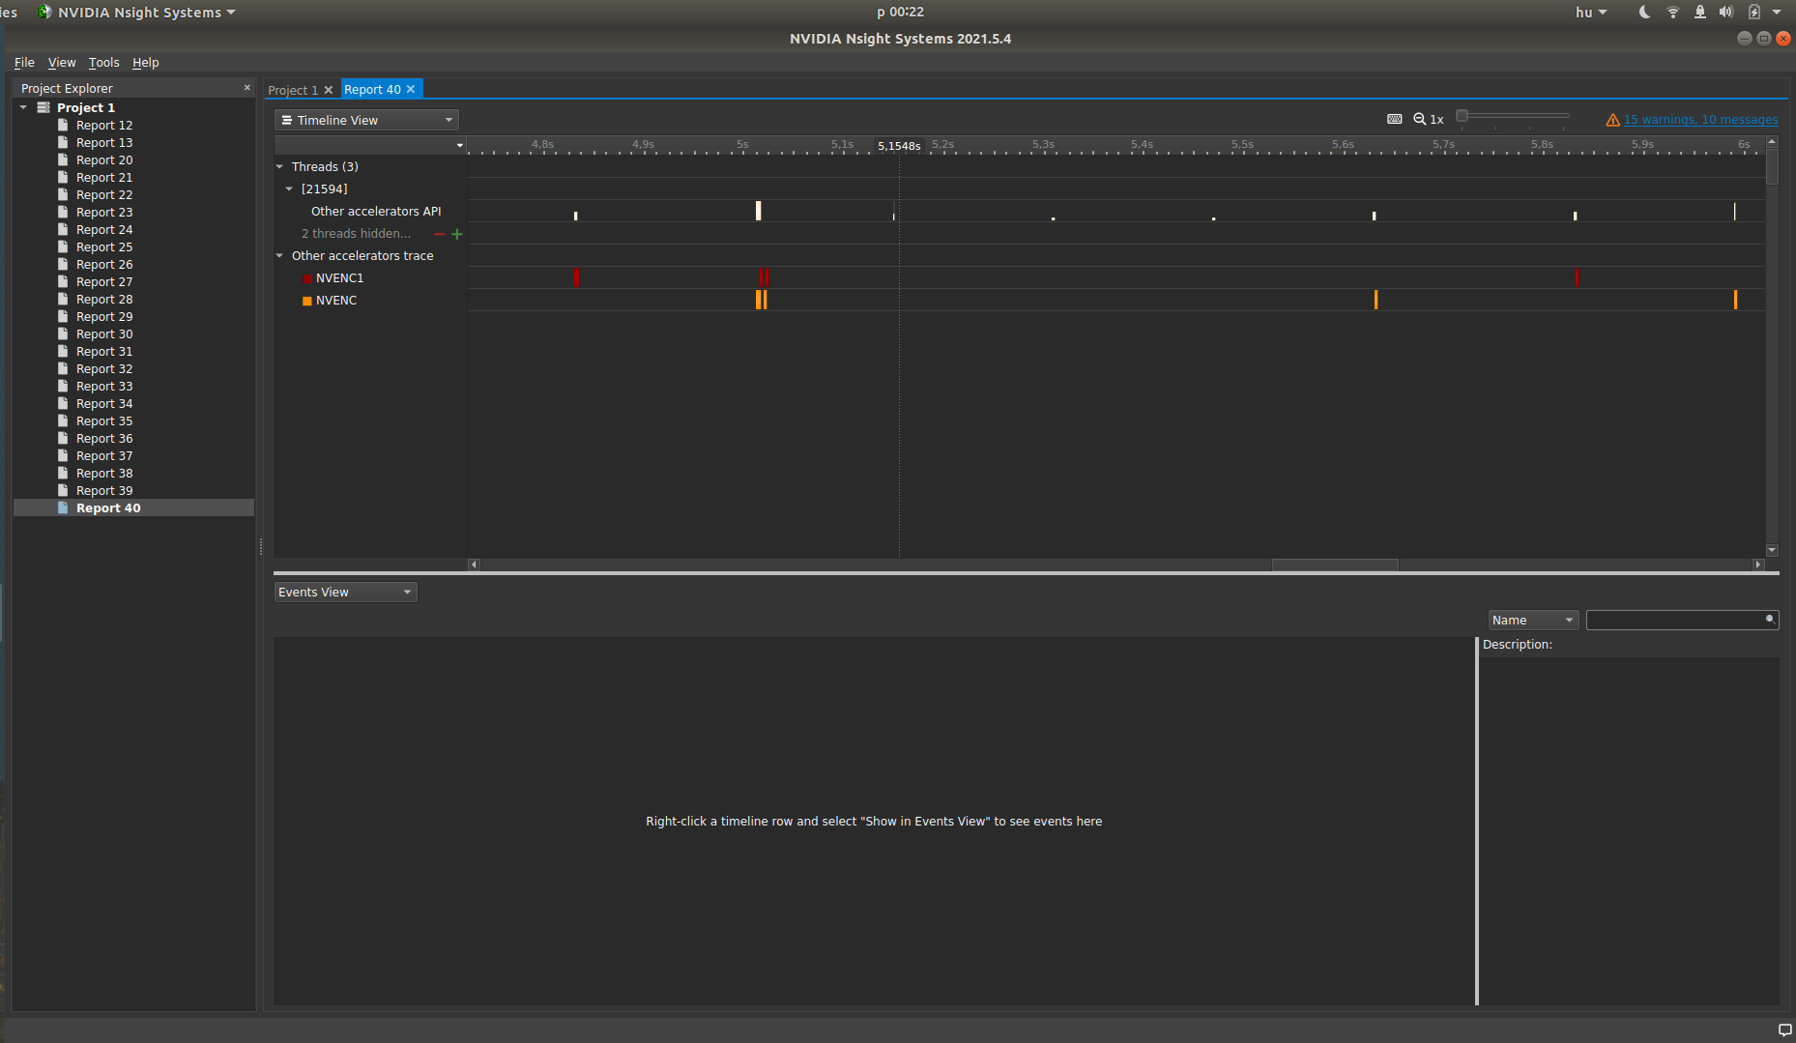Switch to the Report 40 tab

tap(372, 89)
